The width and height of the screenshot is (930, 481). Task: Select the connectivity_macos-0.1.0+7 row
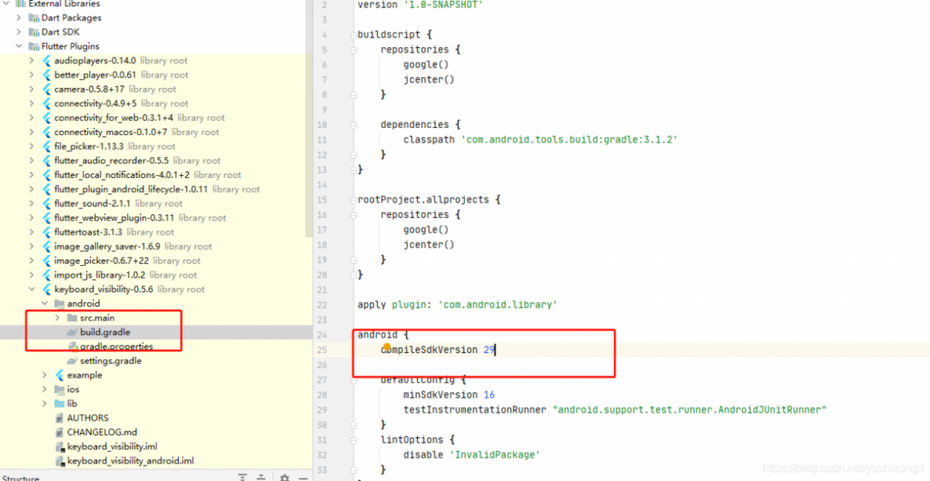[x=156, y=133]
